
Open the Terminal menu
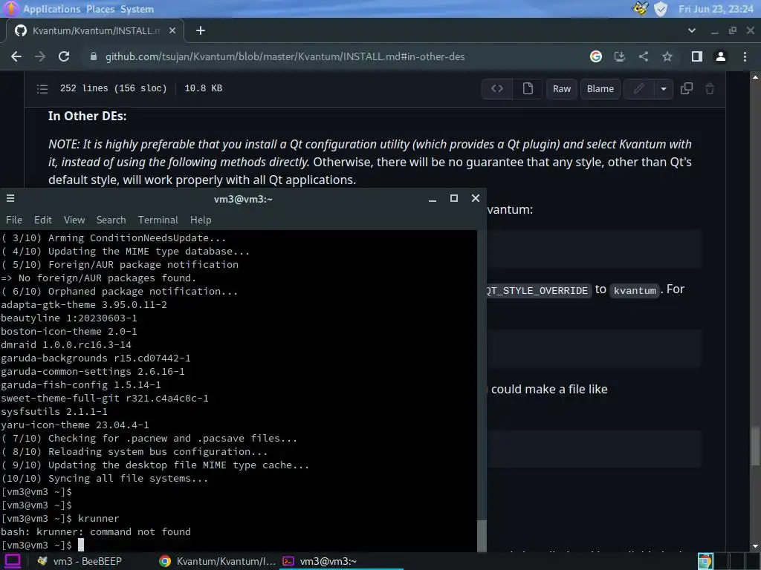pos(158,220)
